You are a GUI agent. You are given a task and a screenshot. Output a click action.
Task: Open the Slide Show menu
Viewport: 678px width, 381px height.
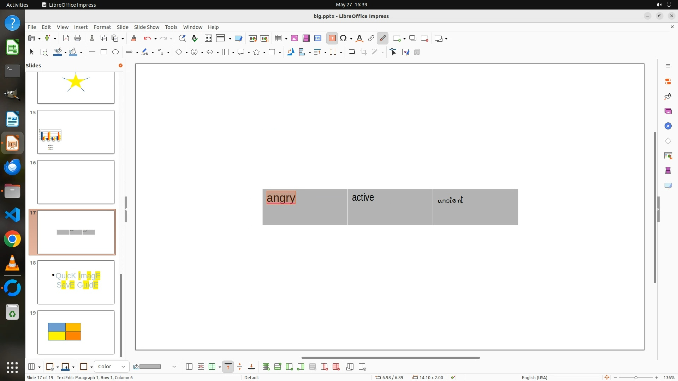tap(146, 27)
